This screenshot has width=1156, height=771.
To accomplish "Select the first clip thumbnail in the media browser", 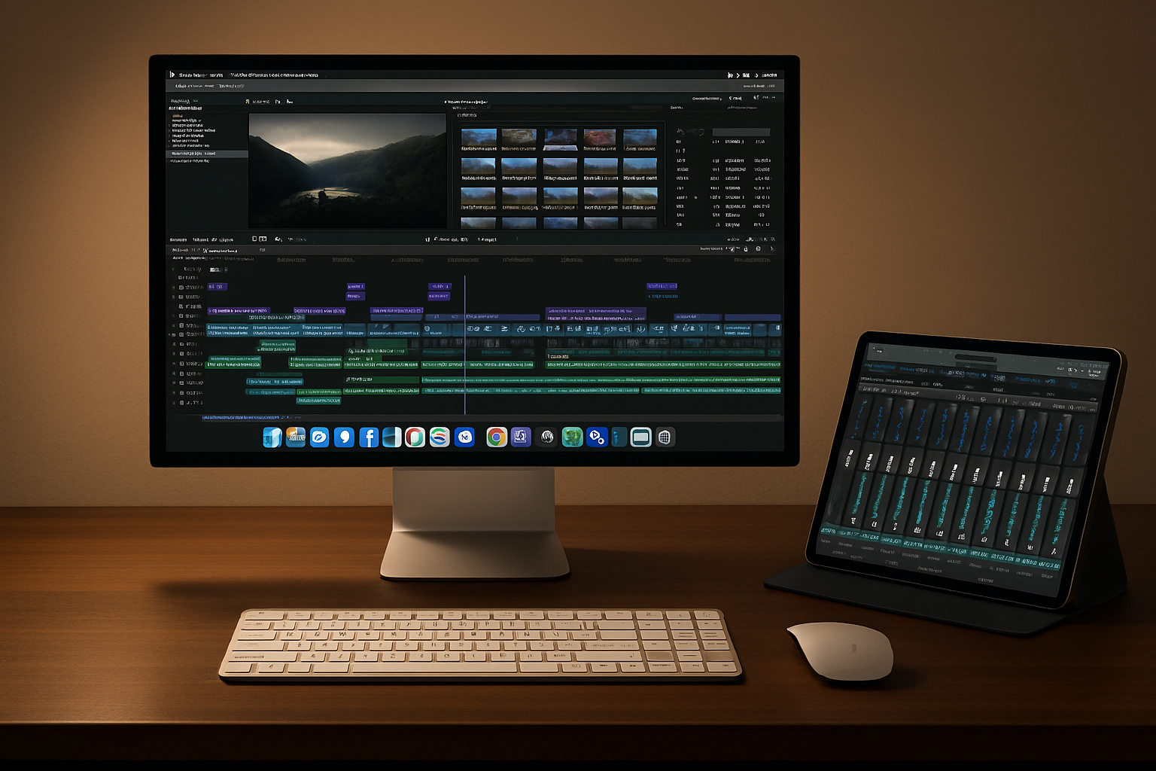I will point(479,136).
